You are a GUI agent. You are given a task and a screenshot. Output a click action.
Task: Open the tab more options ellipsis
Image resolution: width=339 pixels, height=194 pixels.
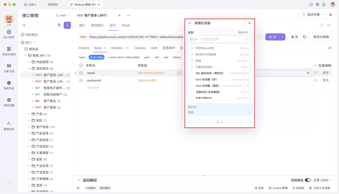coord(128,15)
